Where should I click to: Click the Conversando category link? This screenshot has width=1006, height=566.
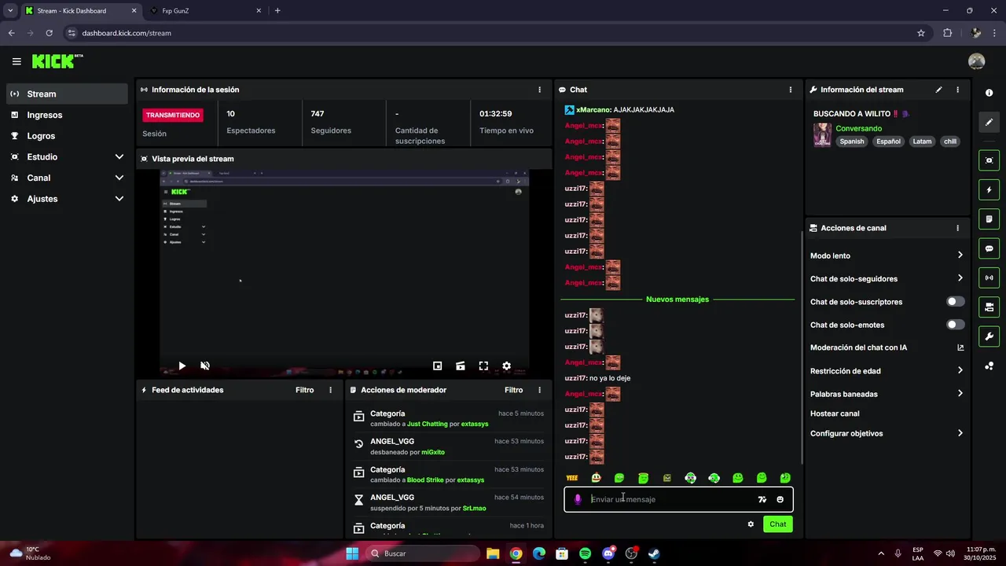coord(858,128)
